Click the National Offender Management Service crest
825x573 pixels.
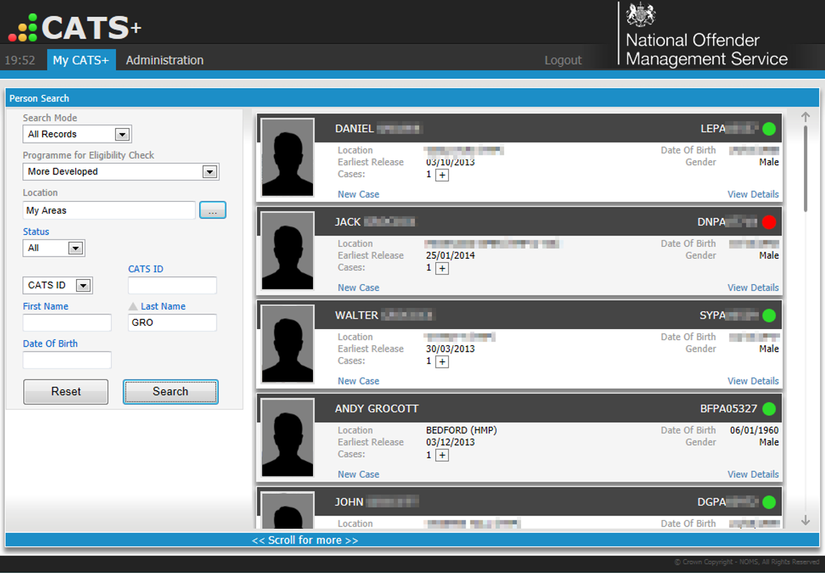640,15
